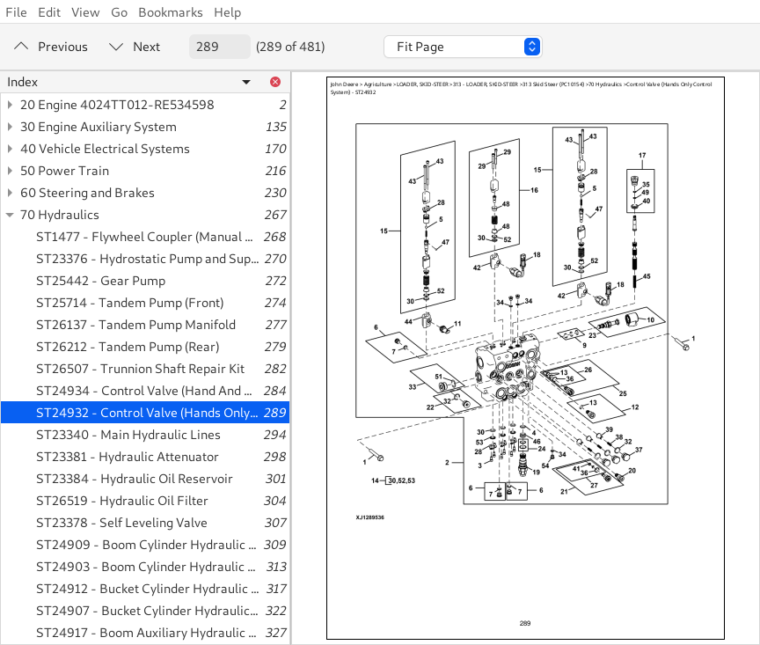Image resolution: width=760 pixels, height=645 pixels.
Task: Go to the previous page using Previous arrow
Action: 51,47
